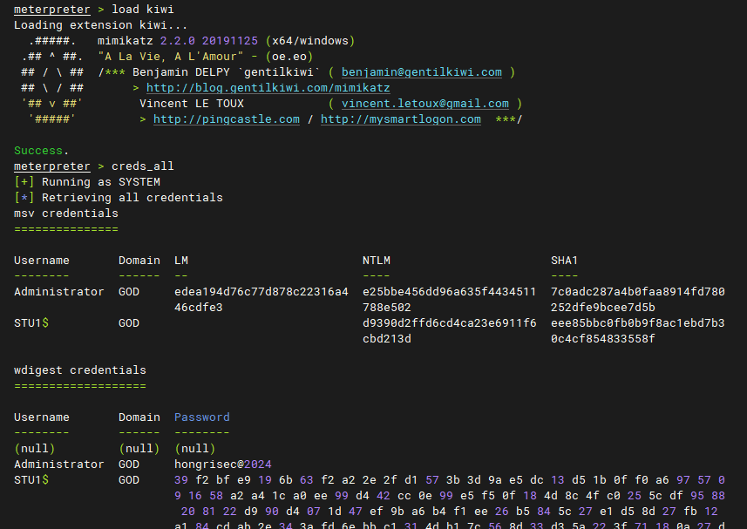Click the STU1$ username in msv table
This screenshot has width=747, height=529.
31,323
